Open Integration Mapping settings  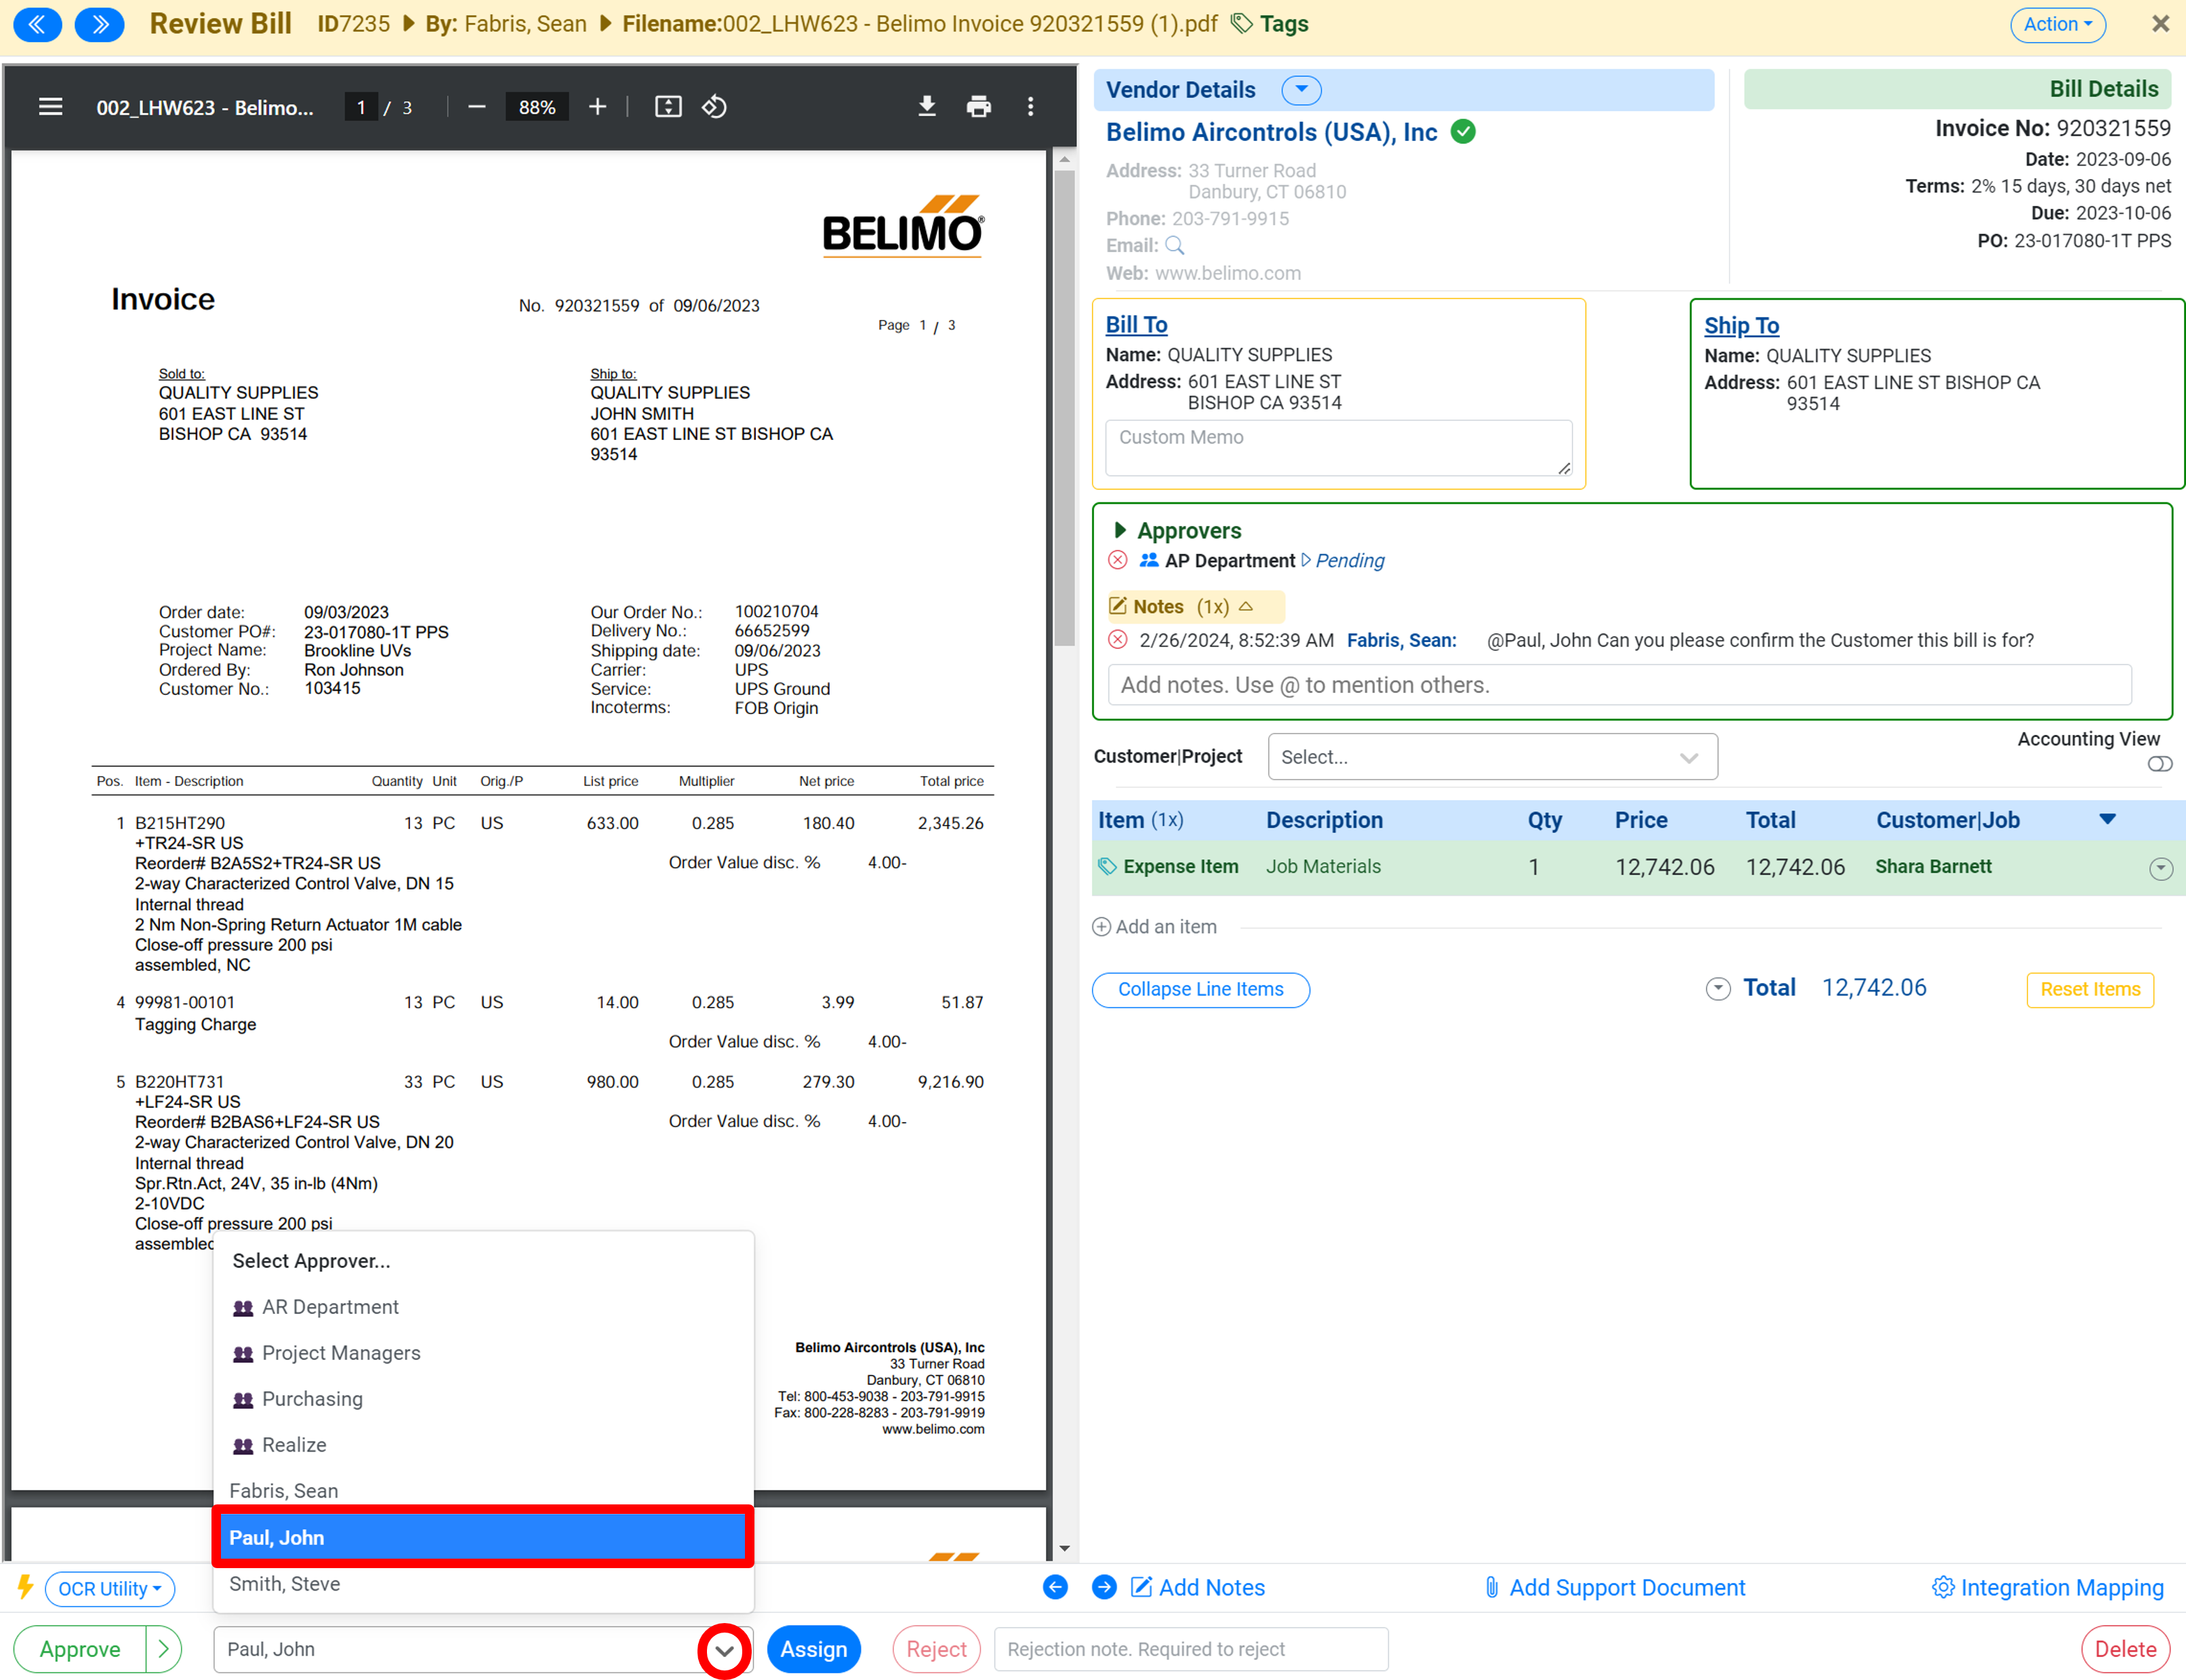[2048, 1588]
